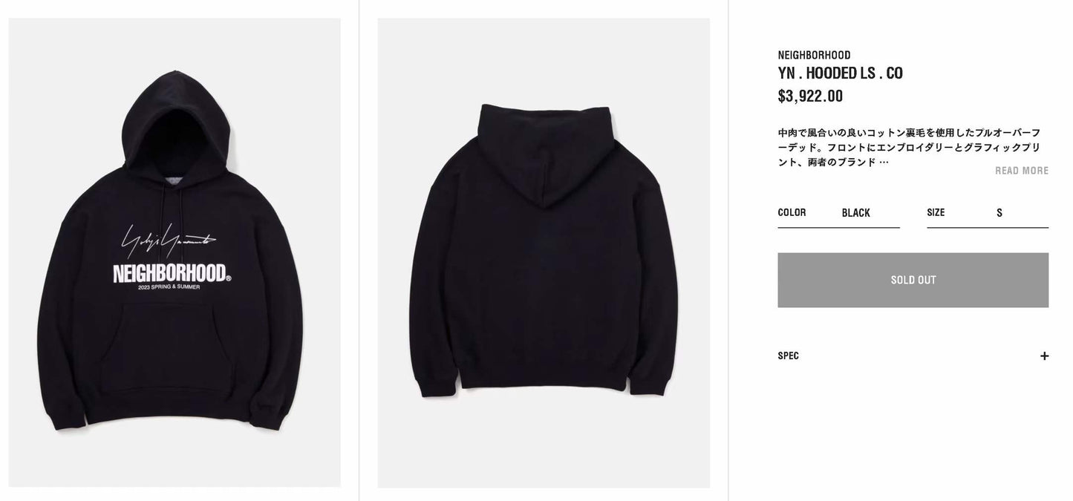Screen dimensions: 1073x501
Task: Open the SIZE dropdown showing S
Action: pos(988,213)
